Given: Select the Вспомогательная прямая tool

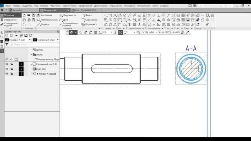Looking at the screenshot, I should (x=69, y=24).
